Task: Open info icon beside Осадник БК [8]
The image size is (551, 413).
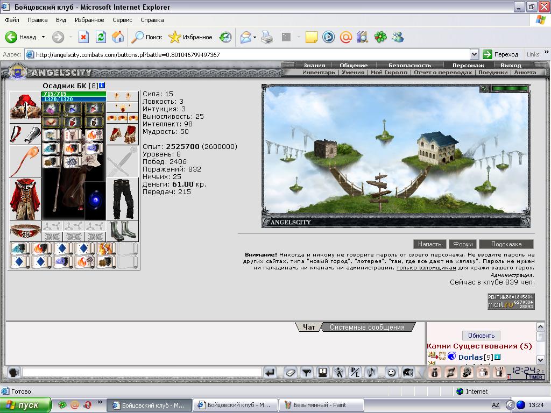Action: pyautogui.click(x=102, y=86)
